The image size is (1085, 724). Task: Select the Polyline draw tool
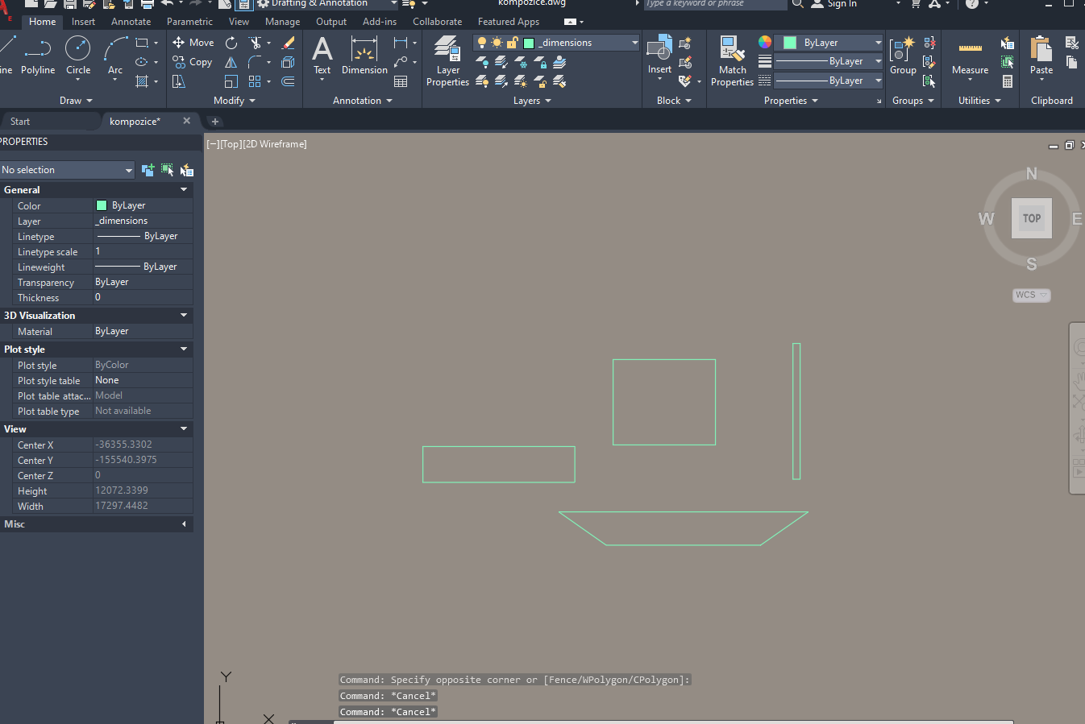point(38,56)
